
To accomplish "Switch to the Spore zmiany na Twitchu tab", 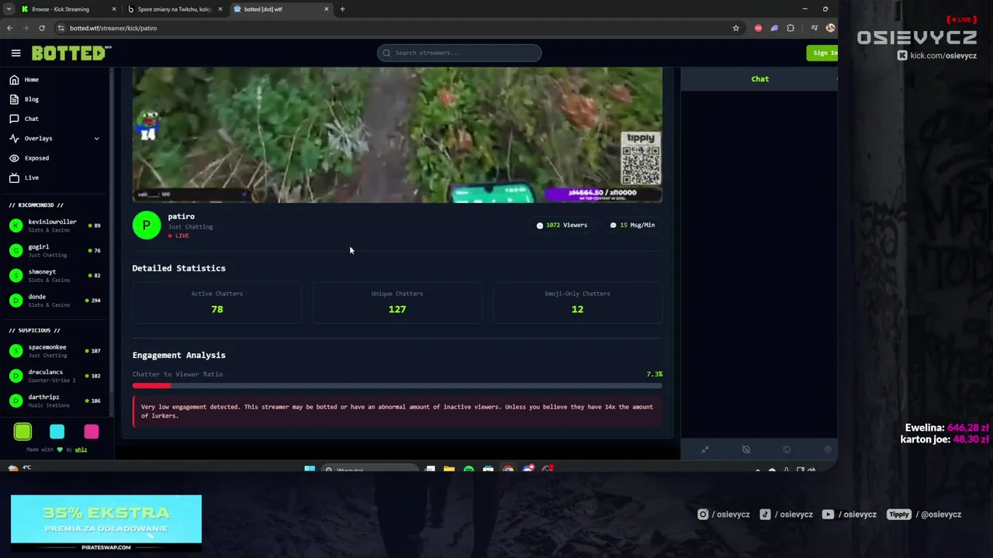I will click(175, 9).
